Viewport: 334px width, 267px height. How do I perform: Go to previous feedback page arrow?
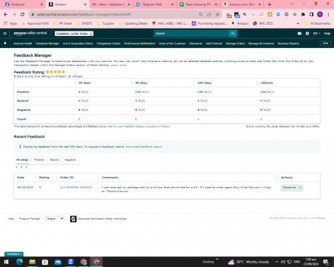pyautogui.click(x=17, y=167)
